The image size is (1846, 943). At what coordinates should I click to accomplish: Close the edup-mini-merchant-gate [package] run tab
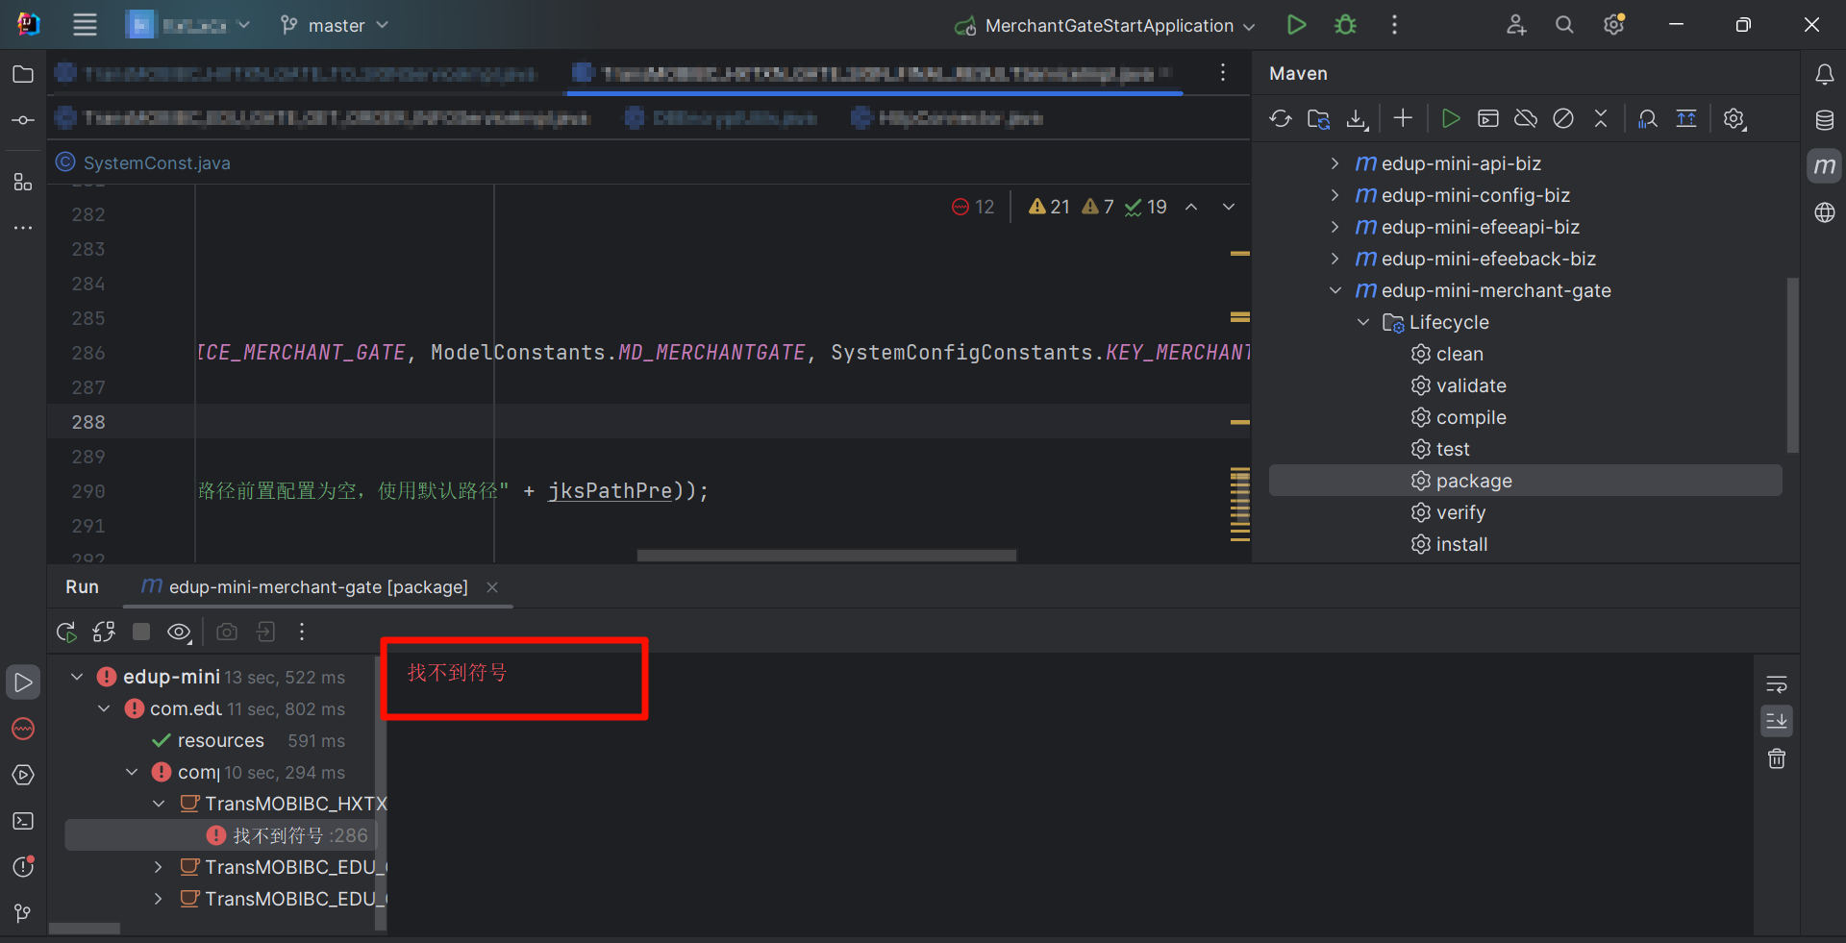[x=492, y=586]
